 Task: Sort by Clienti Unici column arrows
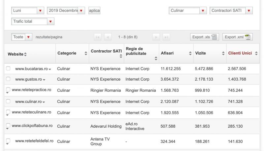click(256, 53)
